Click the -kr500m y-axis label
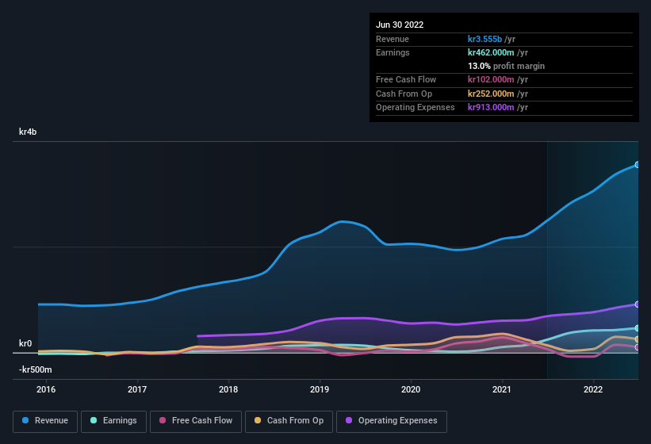 click(x=36, y=369)
